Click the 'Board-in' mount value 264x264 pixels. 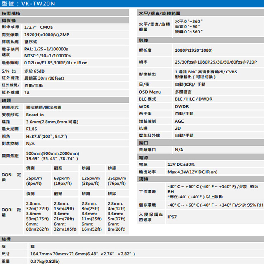click(35, 115)
